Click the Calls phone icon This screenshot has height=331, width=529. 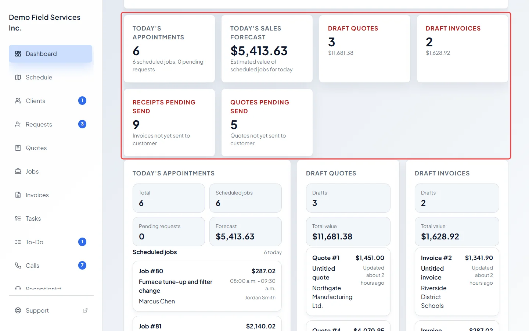(x=18, y=266)
